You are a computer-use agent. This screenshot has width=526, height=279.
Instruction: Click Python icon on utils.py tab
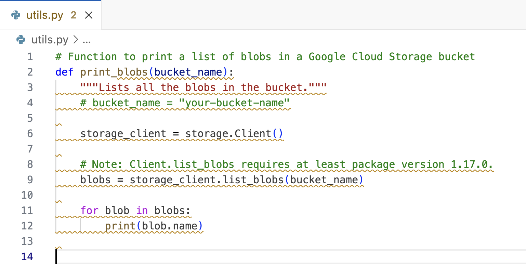16,15
